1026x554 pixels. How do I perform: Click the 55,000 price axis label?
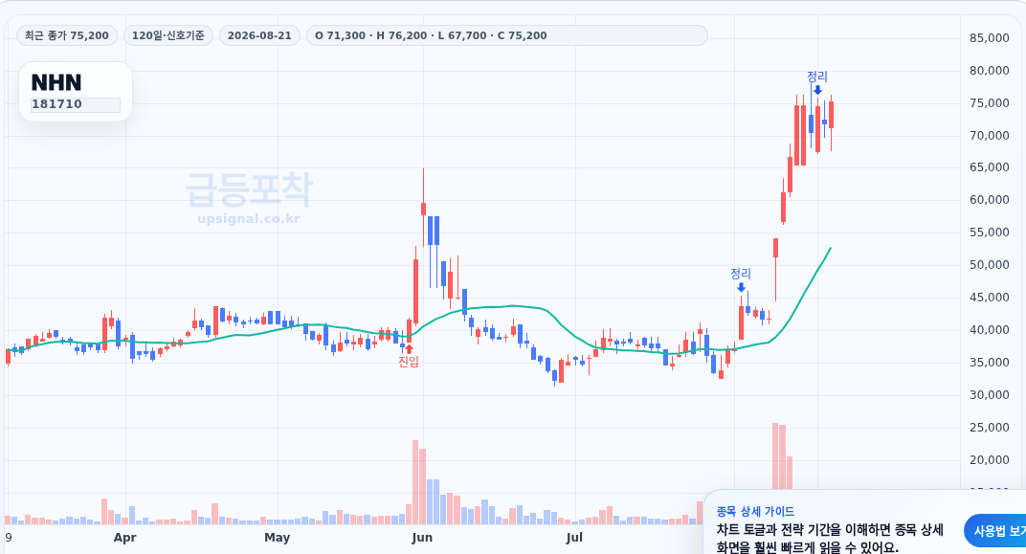pyautogui.click(x=989, y=233)
